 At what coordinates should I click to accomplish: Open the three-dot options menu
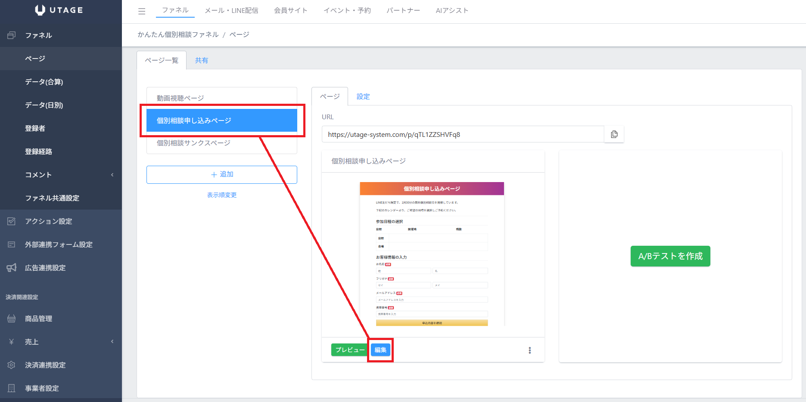[x=529, y=350]
